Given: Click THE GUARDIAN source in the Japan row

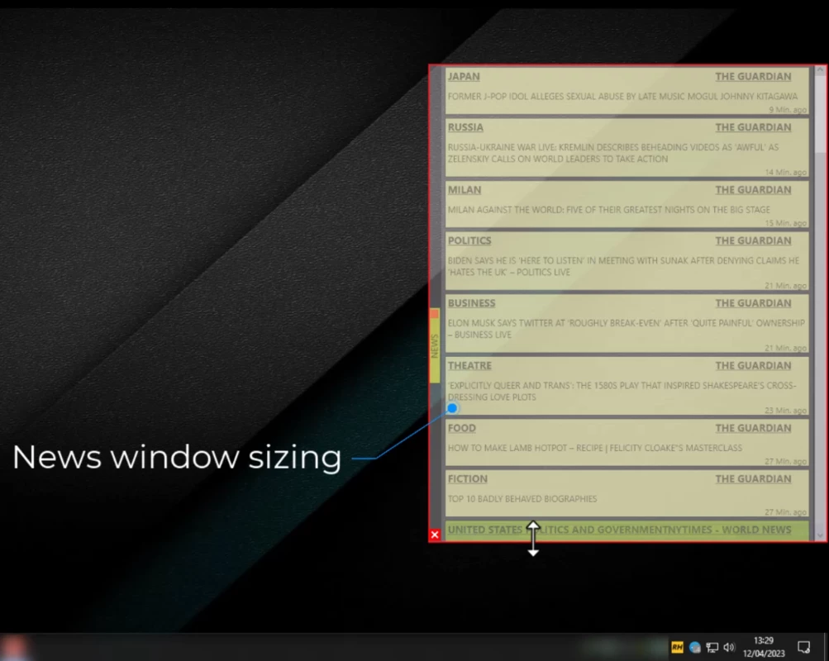Looking at the screenshot, I should pos(753,77).
